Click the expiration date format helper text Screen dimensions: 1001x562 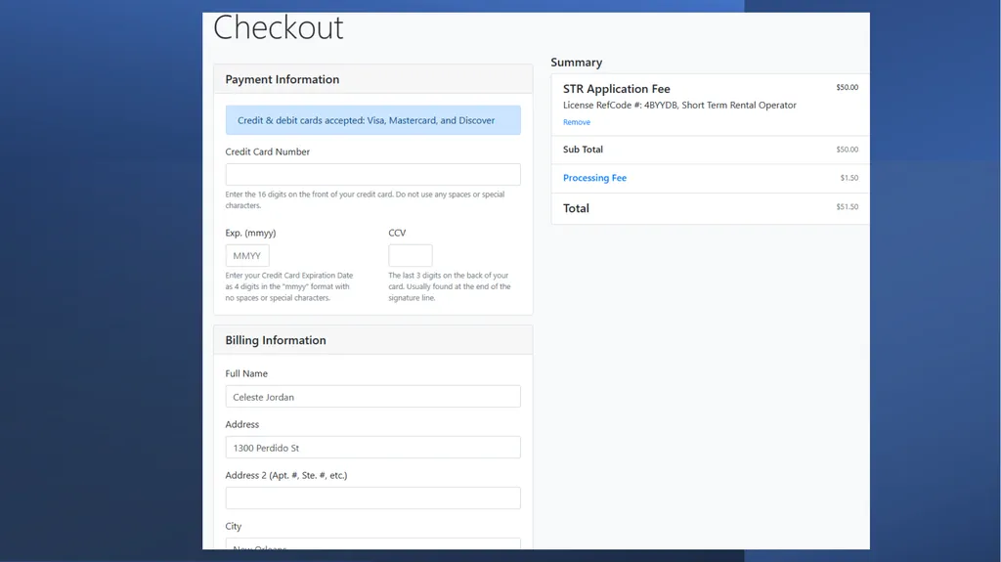(x=289, y=286)
